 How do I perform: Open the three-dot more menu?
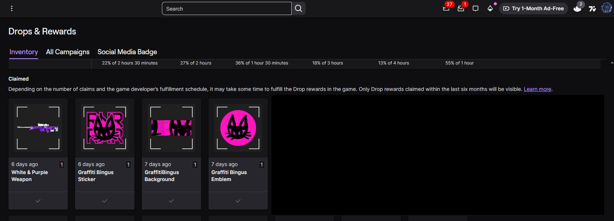[12, 8]
